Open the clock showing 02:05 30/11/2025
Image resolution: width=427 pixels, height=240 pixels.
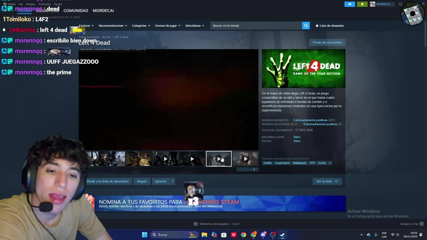[x=410, y=235]
